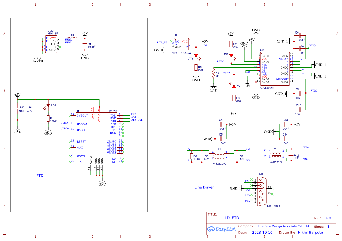Select the DTR_USB net label
This screenshot has width=342, height=241.
[137, 120]
